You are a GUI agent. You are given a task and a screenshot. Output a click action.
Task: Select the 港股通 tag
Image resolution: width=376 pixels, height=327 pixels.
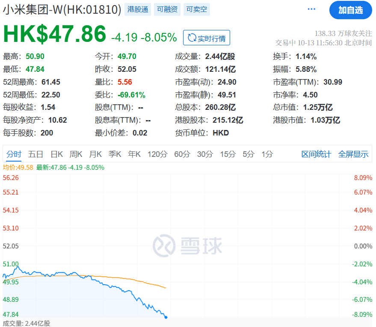pyautogui.click(x=138, y=9)
